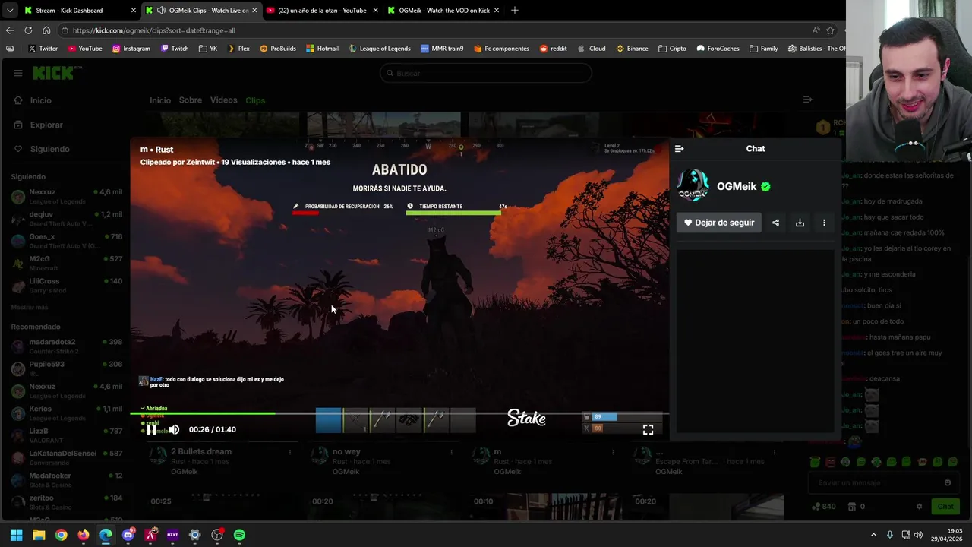Switch to the channel Inicio tab
The image size is (972, 547).
coord(160,100)
